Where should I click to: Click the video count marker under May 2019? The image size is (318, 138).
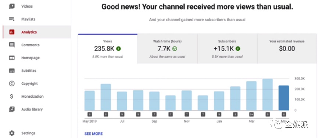pos(89,115)
